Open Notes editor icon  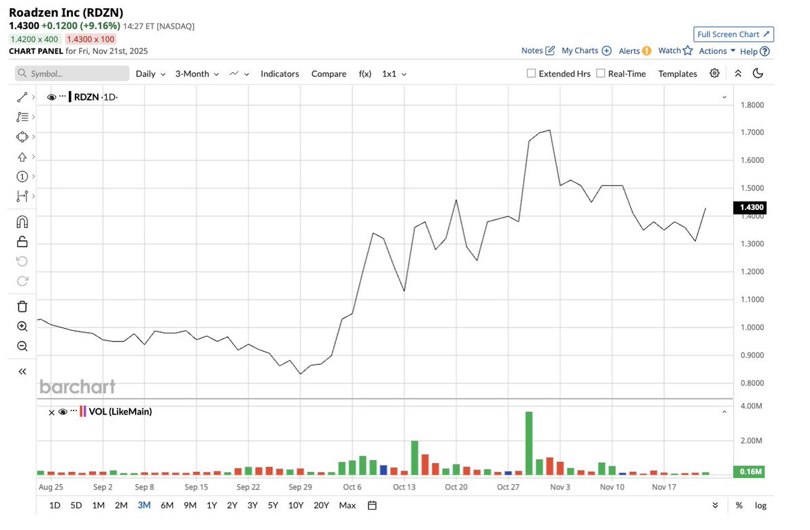tap(549, 51)
